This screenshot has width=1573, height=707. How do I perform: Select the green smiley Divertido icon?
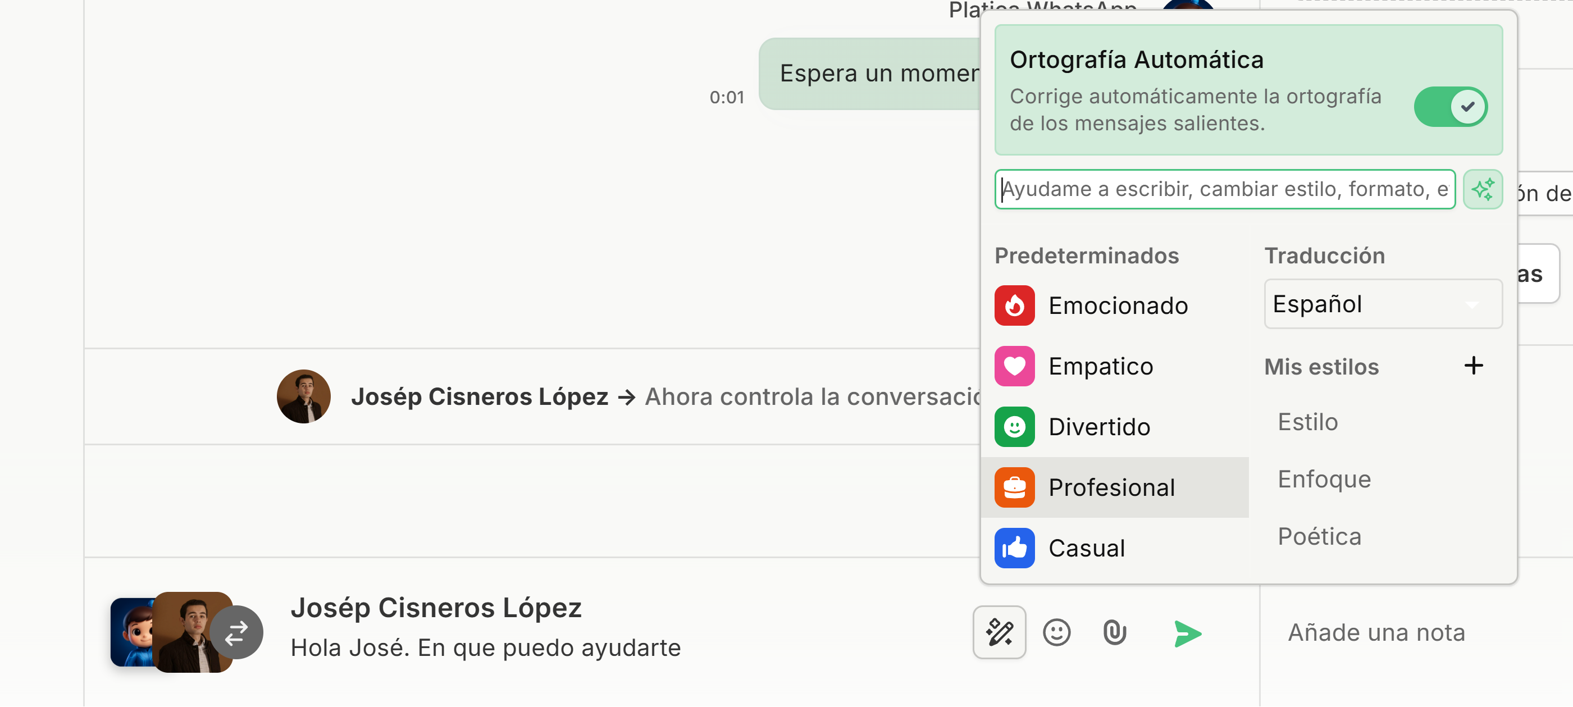(1014, 427)
